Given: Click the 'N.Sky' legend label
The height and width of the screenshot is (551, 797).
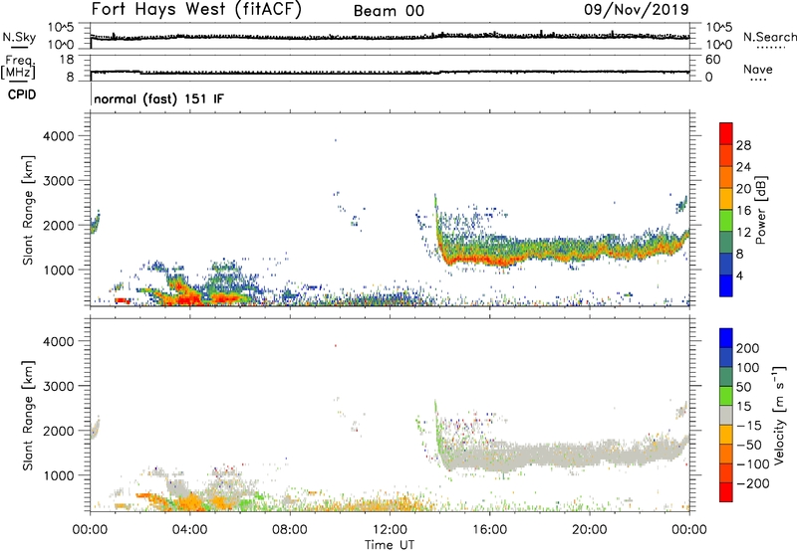Looking at the screenshot, I should pyautogui.click(x=19, y=37).
